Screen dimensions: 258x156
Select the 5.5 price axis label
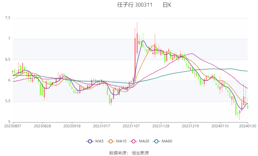coord(8,101)
